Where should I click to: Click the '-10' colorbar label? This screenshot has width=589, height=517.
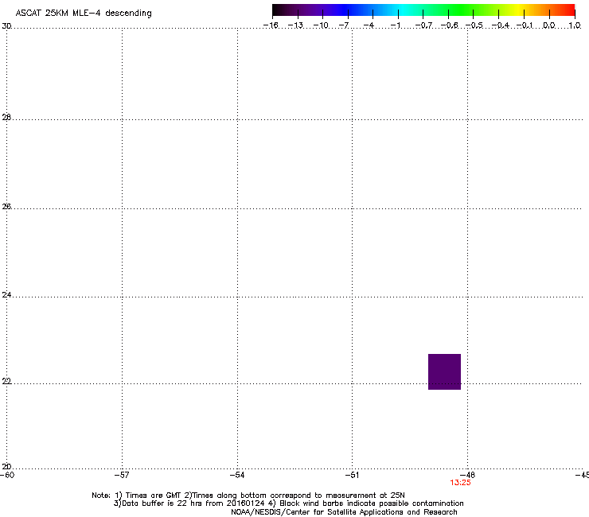coord(321,25)
